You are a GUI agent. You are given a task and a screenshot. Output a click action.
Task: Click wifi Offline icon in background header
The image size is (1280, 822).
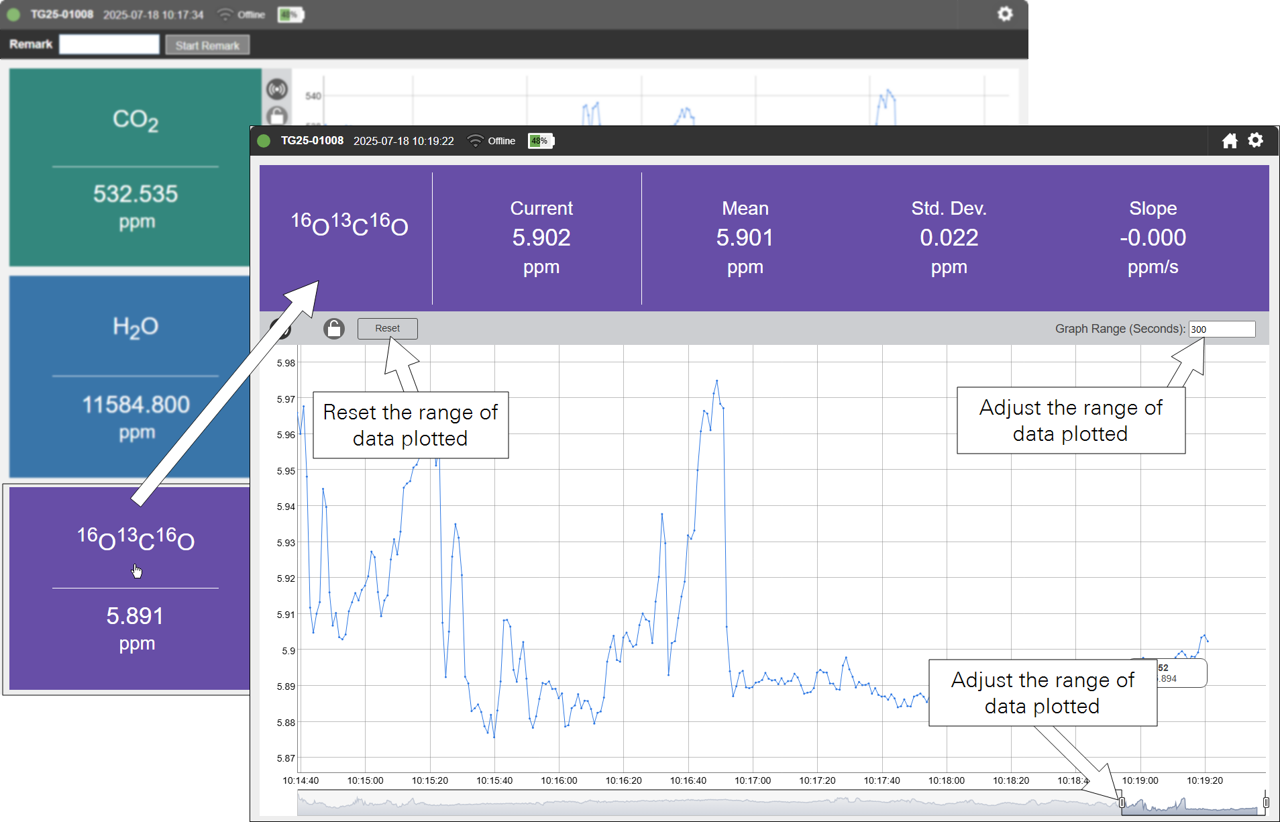[225, 15]
